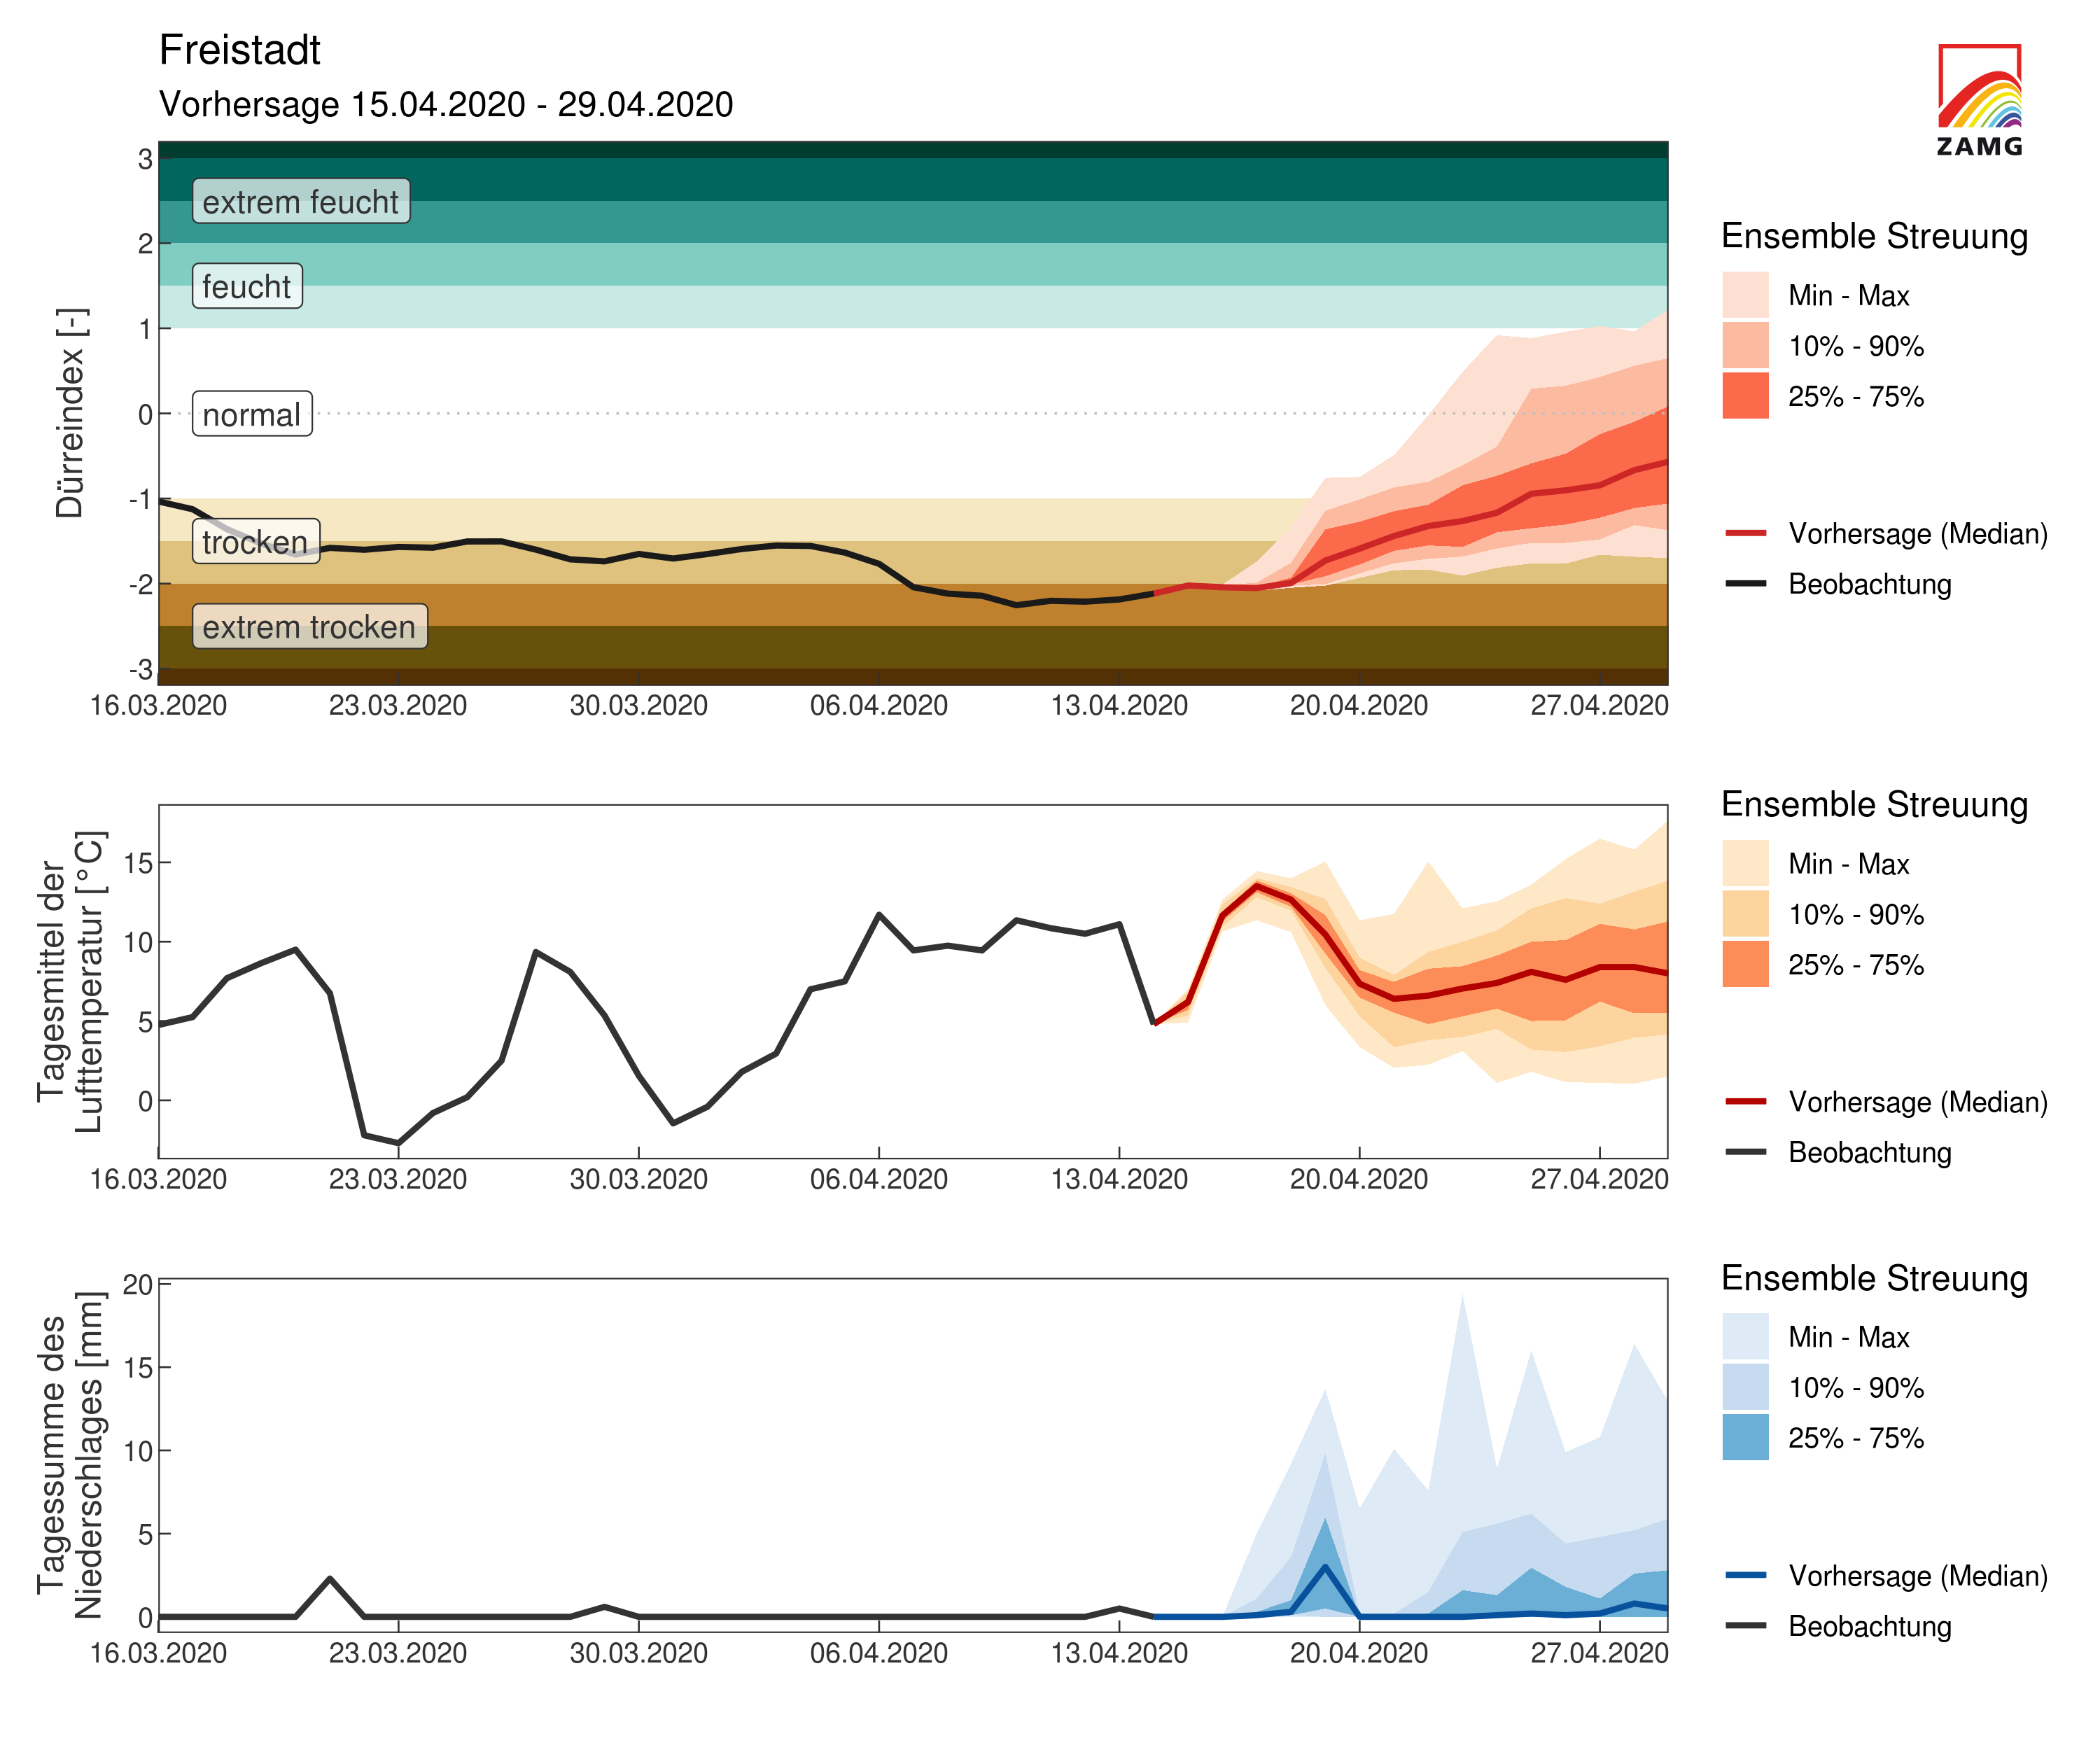
Task: Click the precipitation median peak near 19.04.2020
Action: [x=1325, y=1566]
